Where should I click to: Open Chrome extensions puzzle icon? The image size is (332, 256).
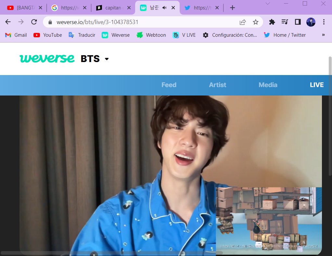tap(272, 22)
